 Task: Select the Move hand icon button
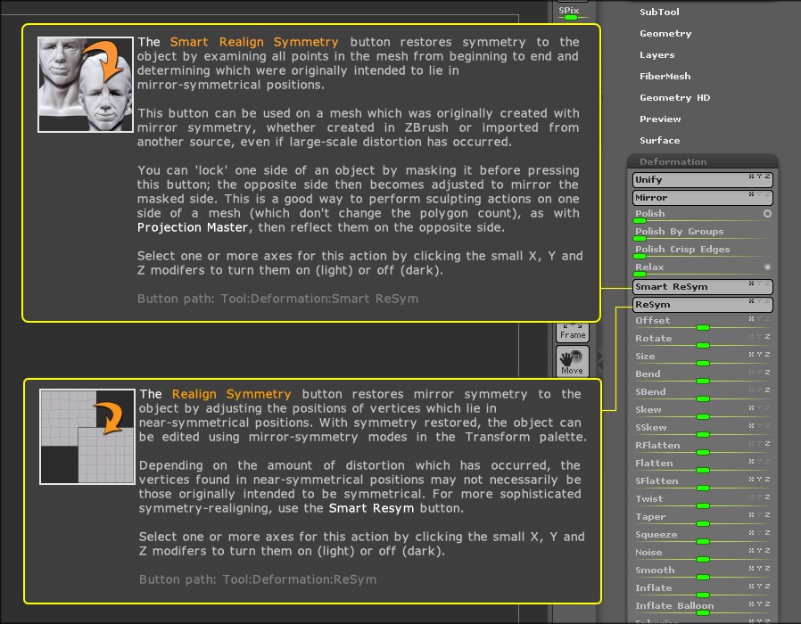tap(572, 362)
